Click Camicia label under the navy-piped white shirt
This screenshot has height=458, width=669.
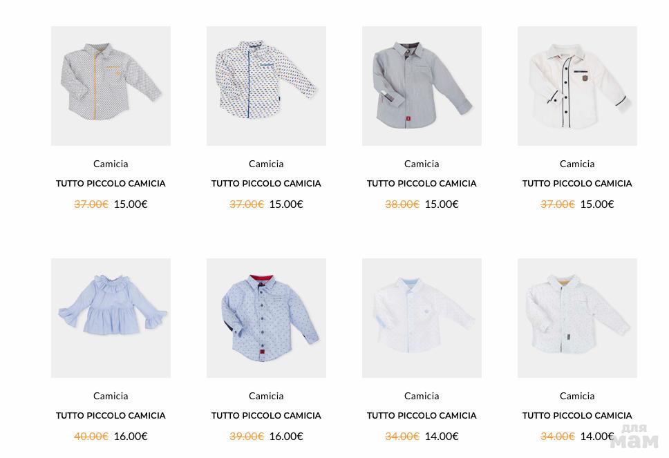(577, 164)
